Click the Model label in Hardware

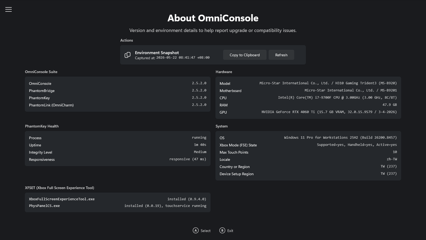click(225, 83)
